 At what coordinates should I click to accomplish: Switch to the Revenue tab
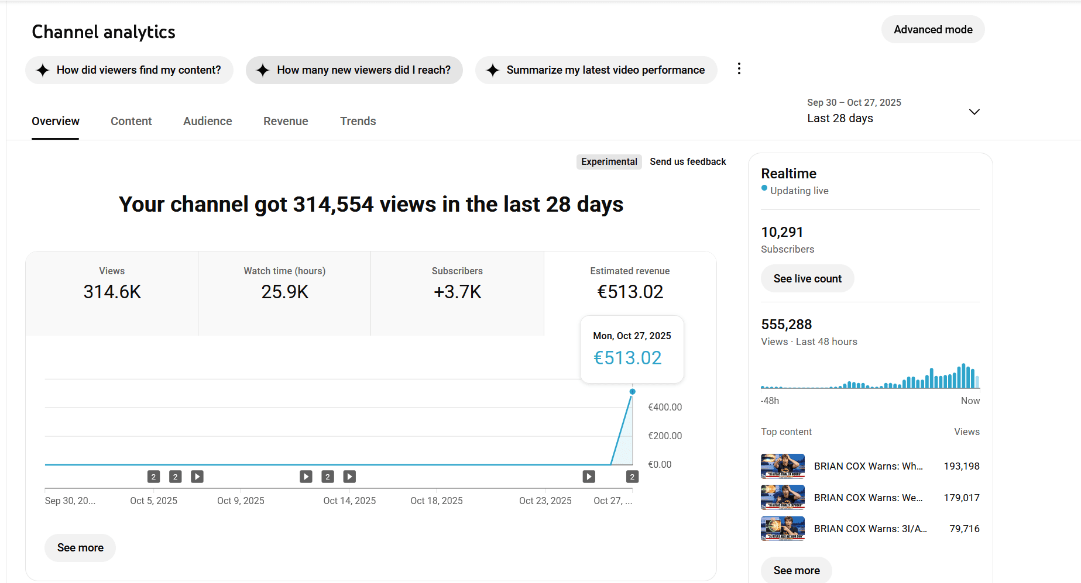click(286, 121)
